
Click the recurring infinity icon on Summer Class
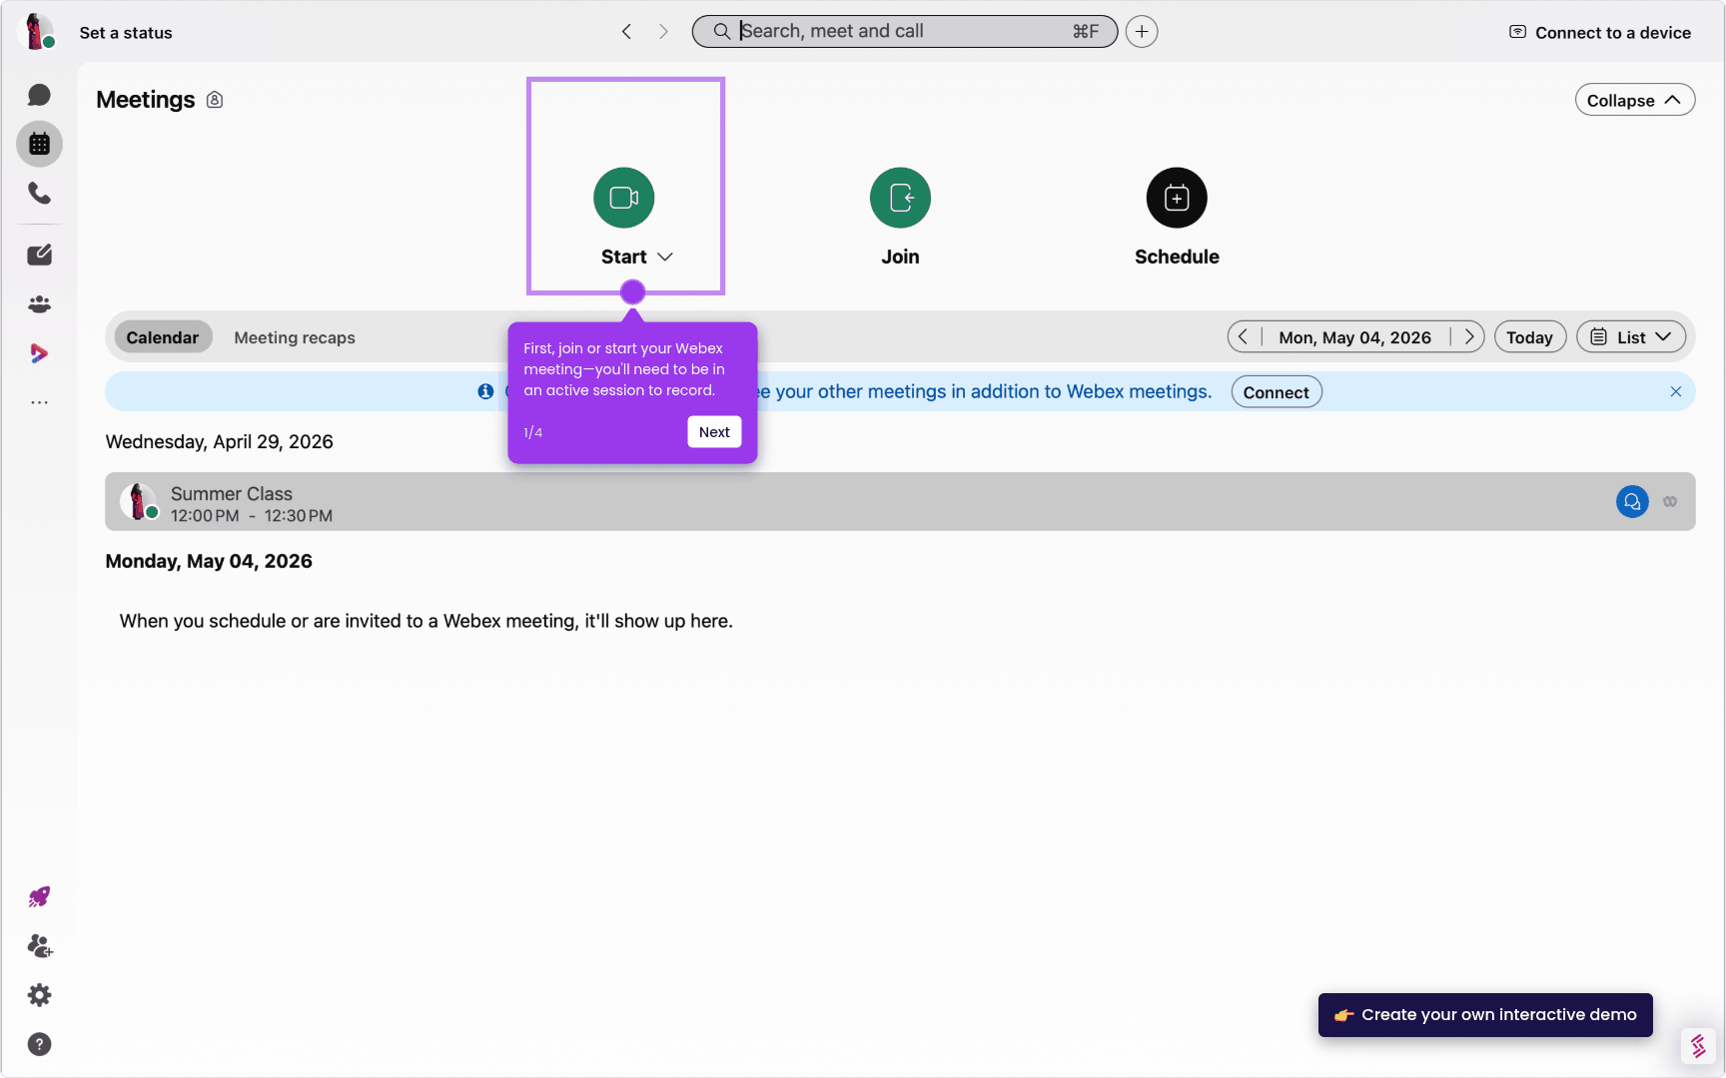(1670, 501)
